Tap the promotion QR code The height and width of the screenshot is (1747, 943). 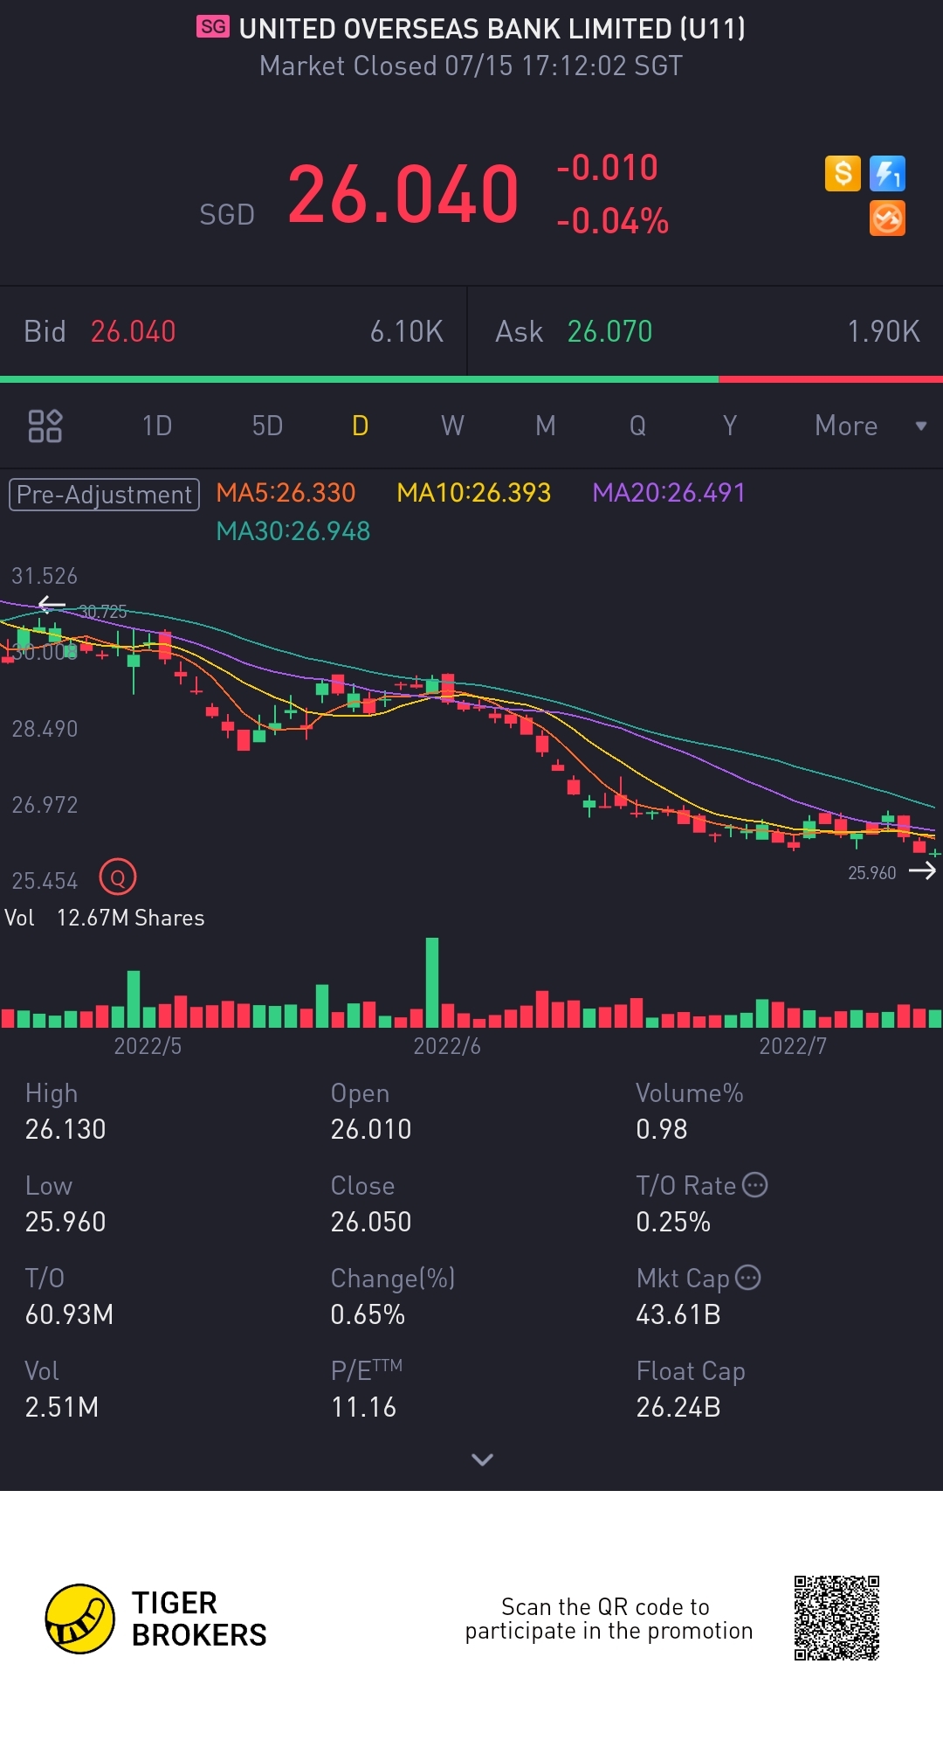click(836, 1619)
